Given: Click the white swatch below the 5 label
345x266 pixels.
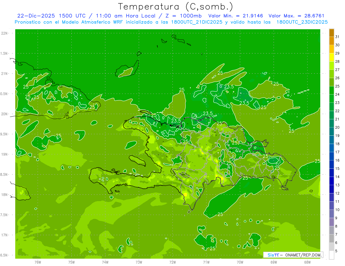Looking at the screenshot, I should point(331,255).
